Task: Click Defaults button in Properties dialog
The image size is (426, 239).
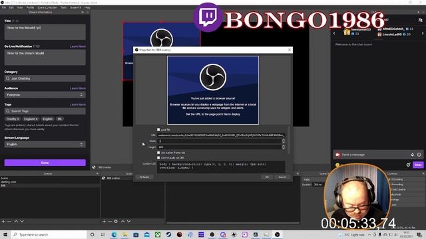Action: point(144,177)
